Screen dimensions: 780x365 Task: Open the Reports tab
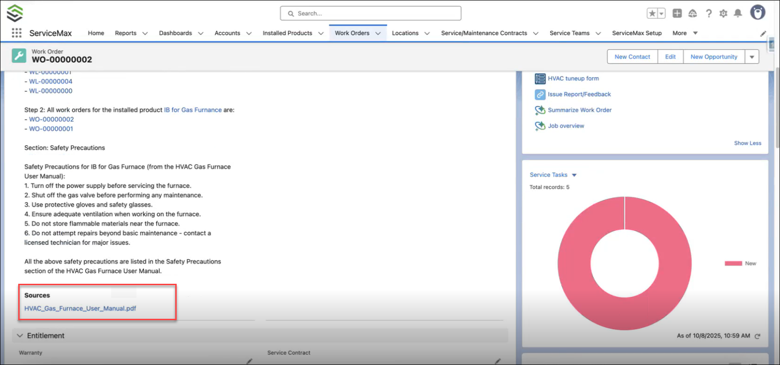tap(126, 33)
